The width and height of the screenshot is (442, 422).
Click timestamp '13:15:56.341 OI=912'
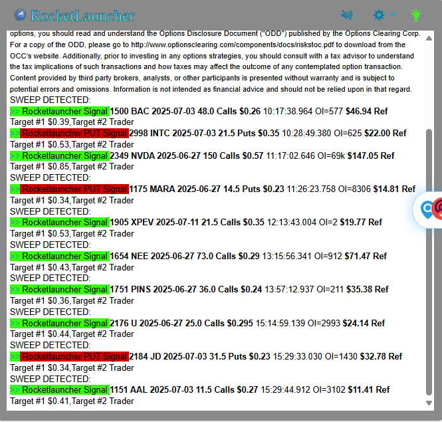click(x=302, y=257)
